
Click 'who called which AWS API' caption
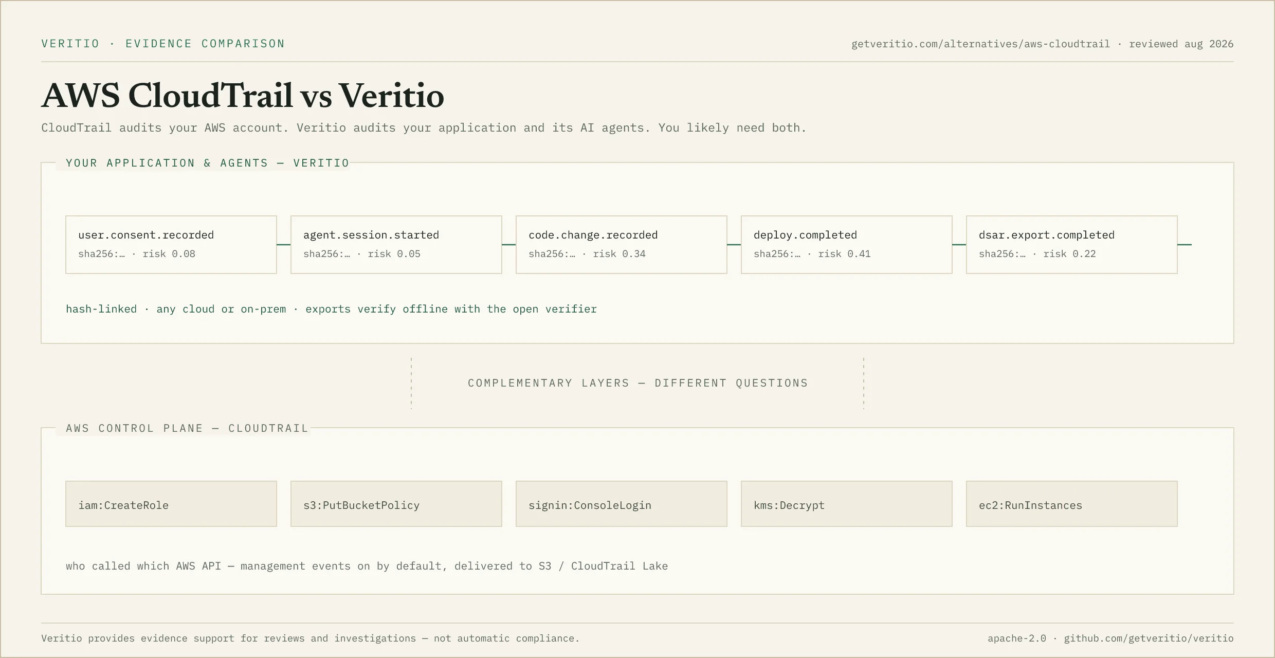[143, 566]
